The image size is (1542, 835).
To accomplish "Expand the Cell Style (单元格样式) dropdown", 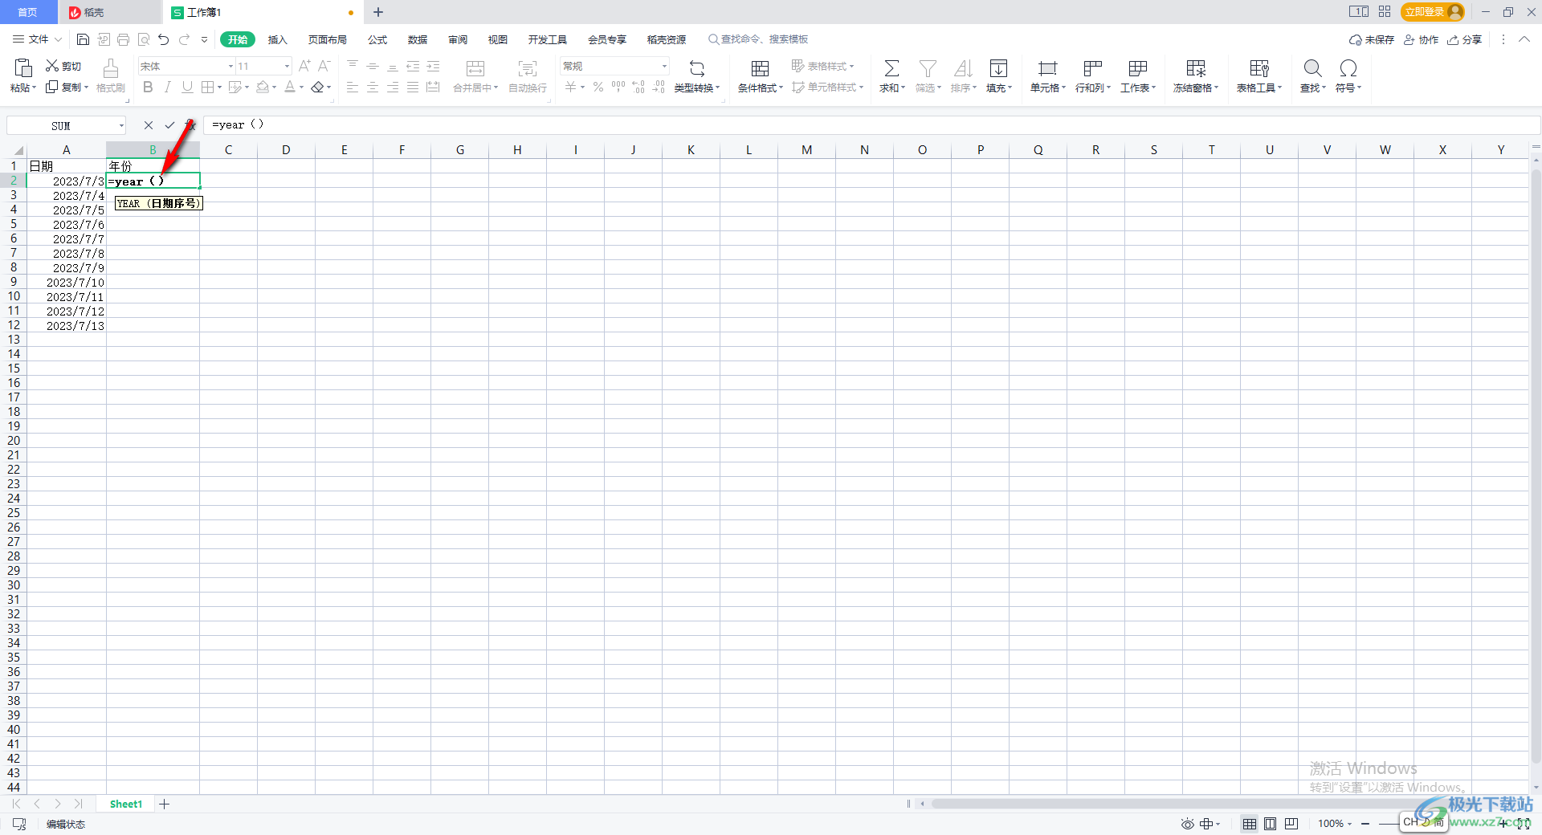I will point(827,87).
